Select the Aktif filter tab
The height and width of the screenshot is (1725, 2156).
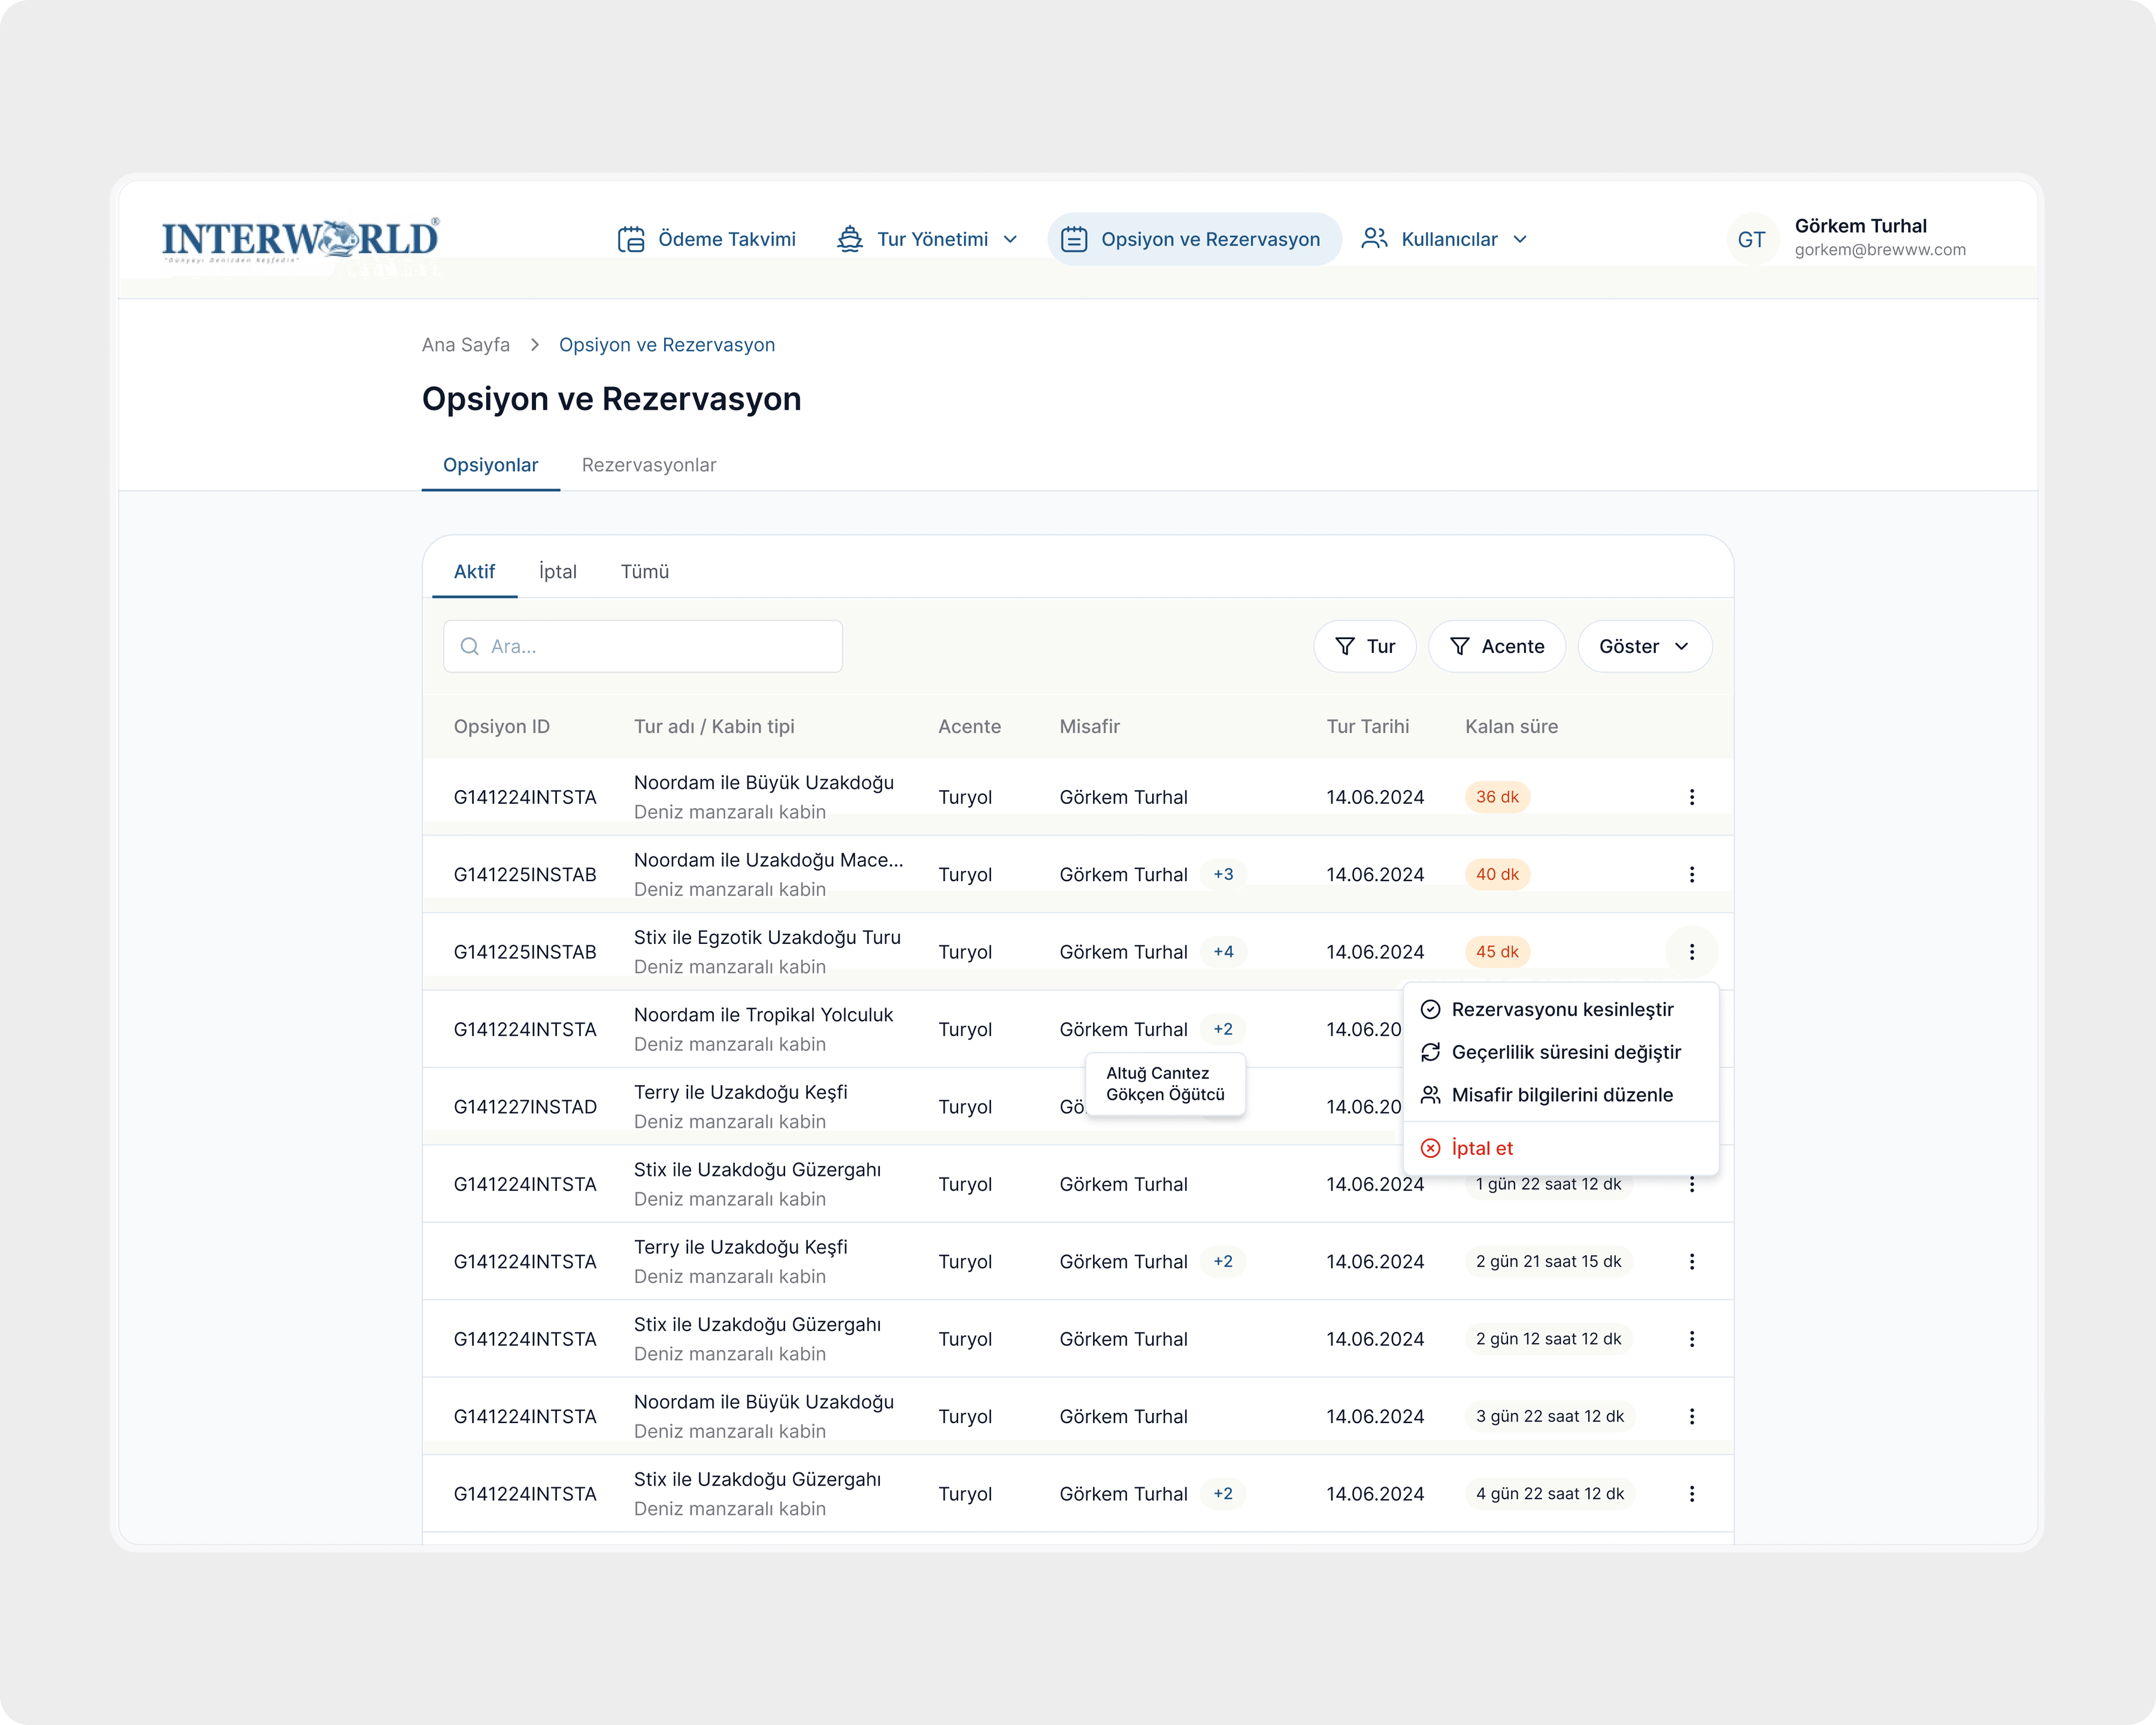(474, 572)
